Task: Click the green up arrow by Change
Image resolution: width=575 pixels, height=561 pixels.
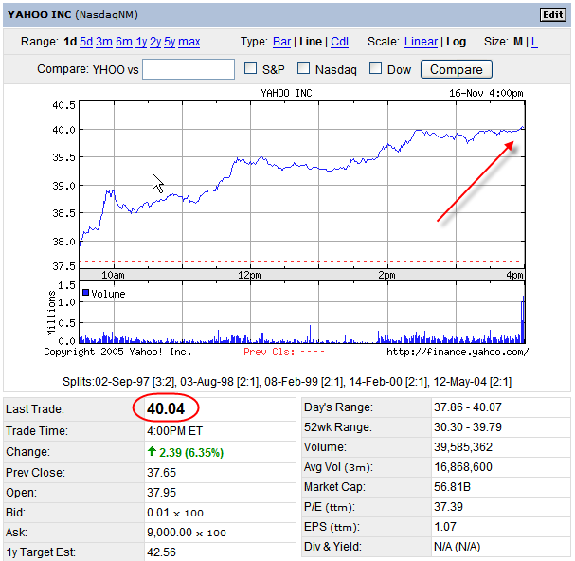Action: (152, 451)
